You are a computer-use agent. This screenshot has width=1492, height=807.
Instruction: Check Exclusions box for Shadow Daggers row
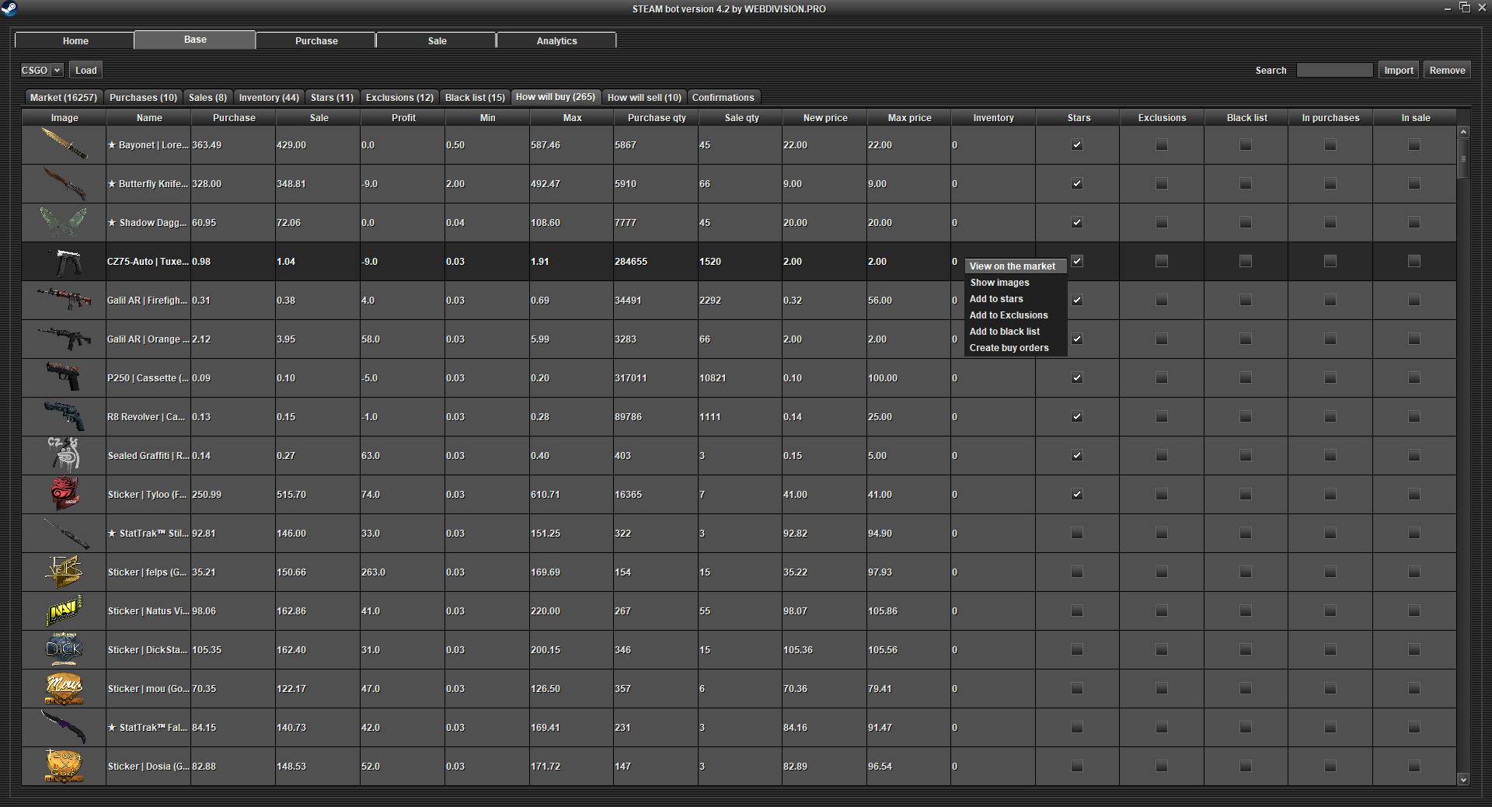(x=1162, y=223)
